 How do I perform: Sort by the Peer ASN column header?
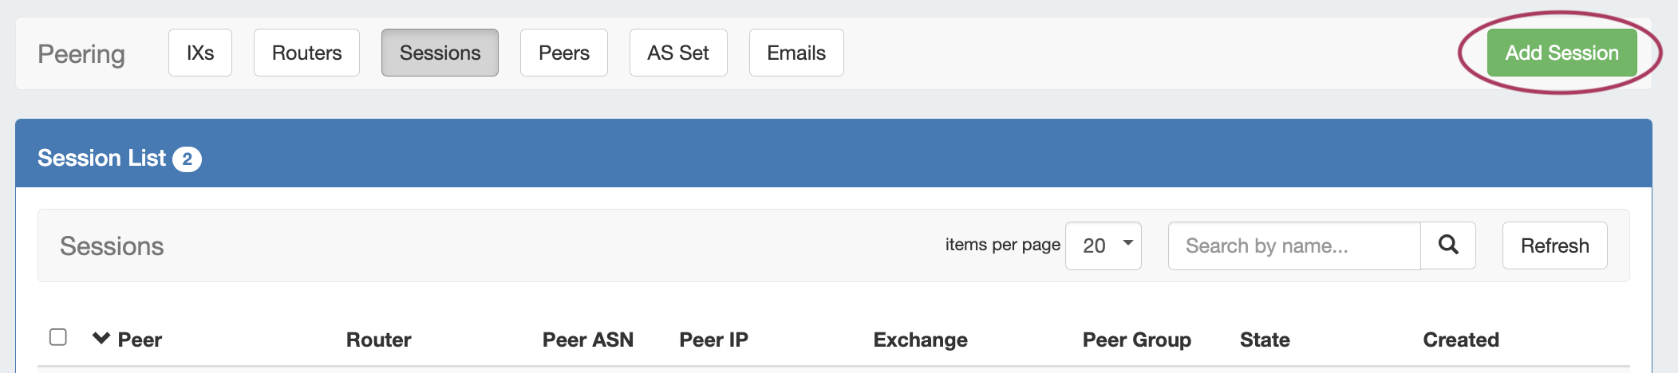click(x=587, y=340)
